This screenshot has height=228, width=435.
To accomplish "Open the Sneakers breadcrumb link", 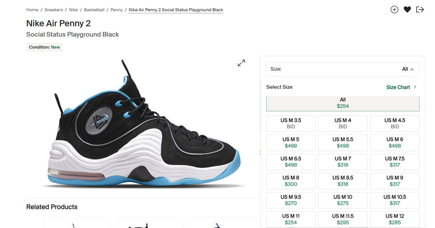I will 54,10.
